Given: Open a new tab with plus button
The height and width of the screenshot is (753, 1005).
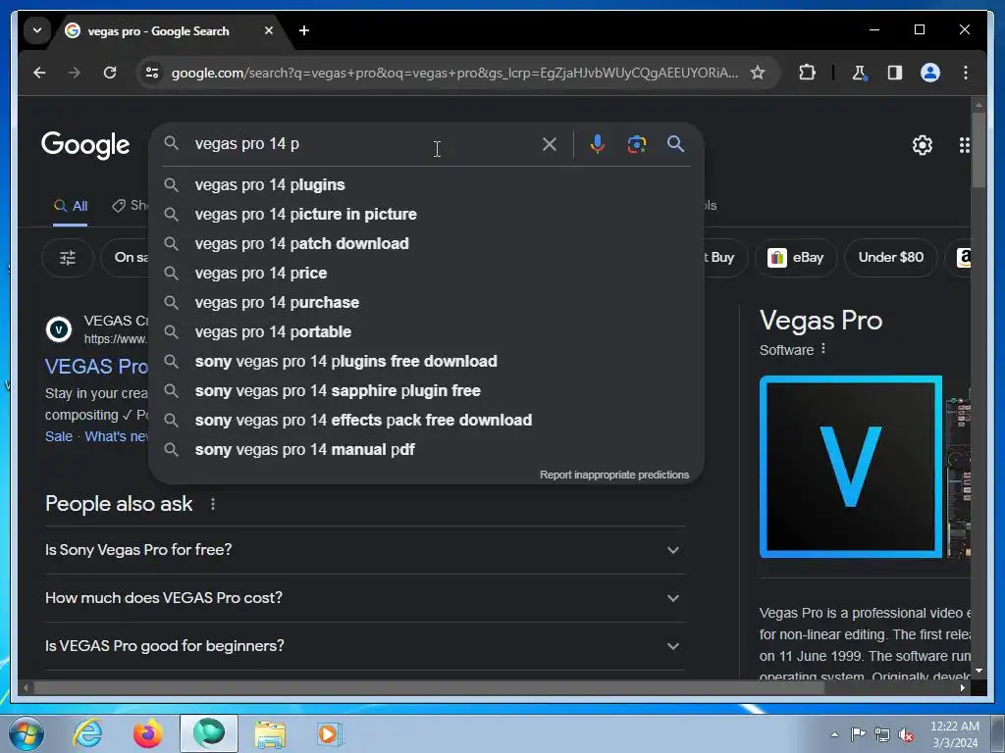Looking at the screenshot, I should [304, 30].
